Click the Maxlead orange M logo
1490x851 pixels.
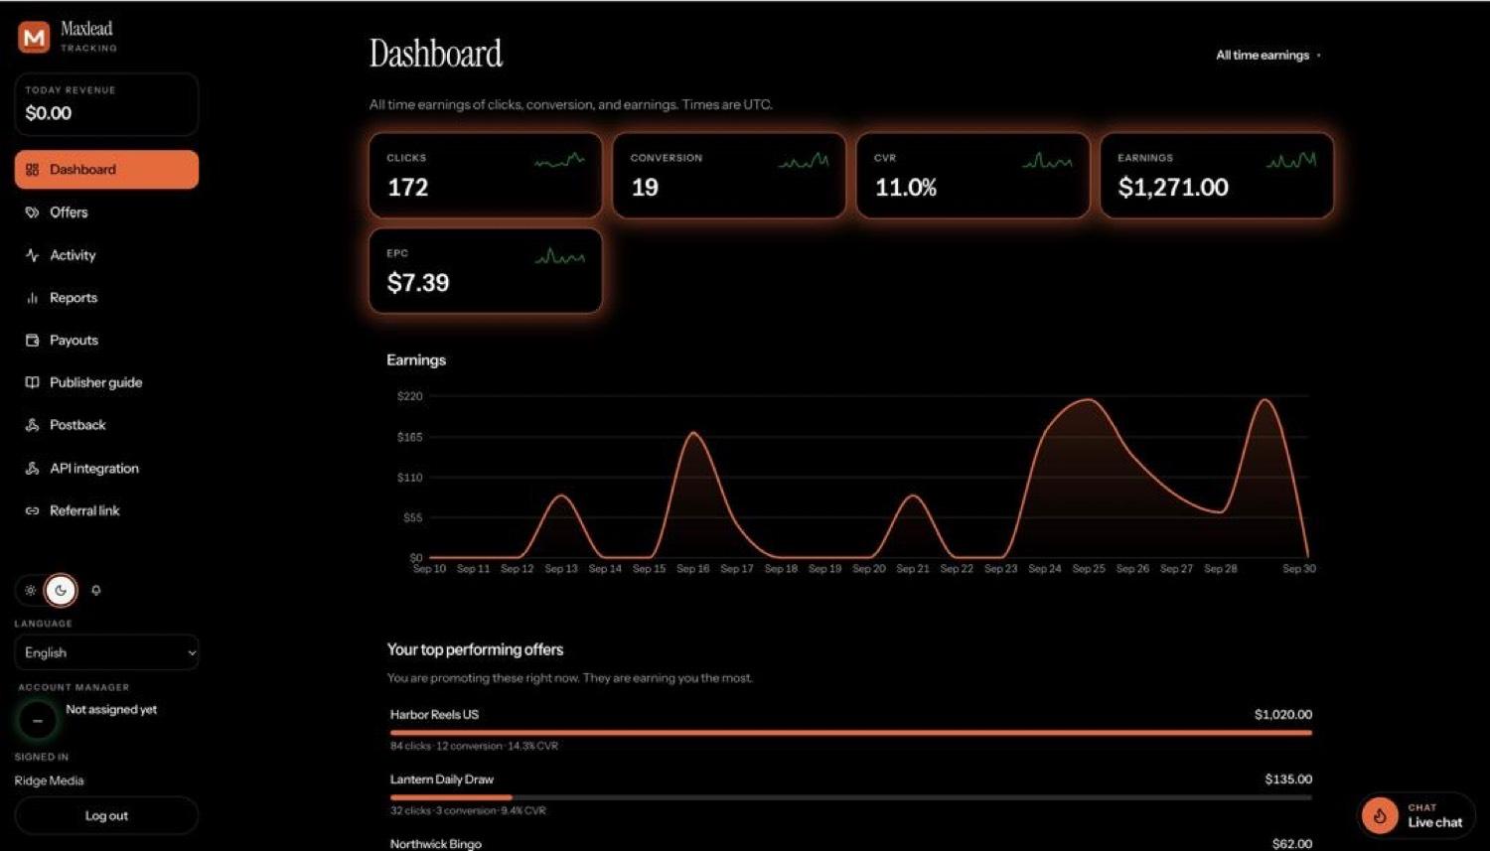point(34,38)
